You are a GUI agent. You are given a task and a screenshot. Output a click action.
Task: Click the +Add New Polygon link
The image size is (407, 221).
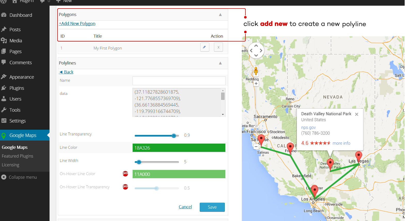tap(77, 23)
